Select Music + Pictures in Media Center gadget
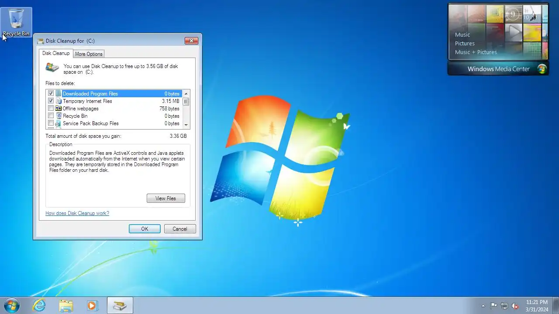The width and height of the screenshot is (559, 314). (476, 52)
